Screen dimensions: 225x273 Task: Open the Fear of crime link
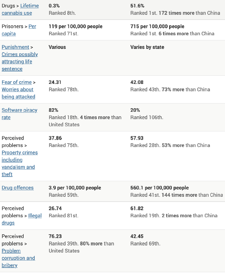(x=16, y=82)
